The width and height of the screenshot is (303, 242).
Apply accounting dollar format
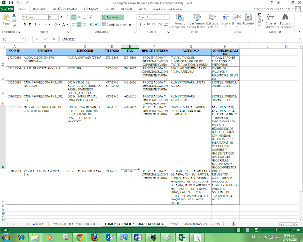141,24
